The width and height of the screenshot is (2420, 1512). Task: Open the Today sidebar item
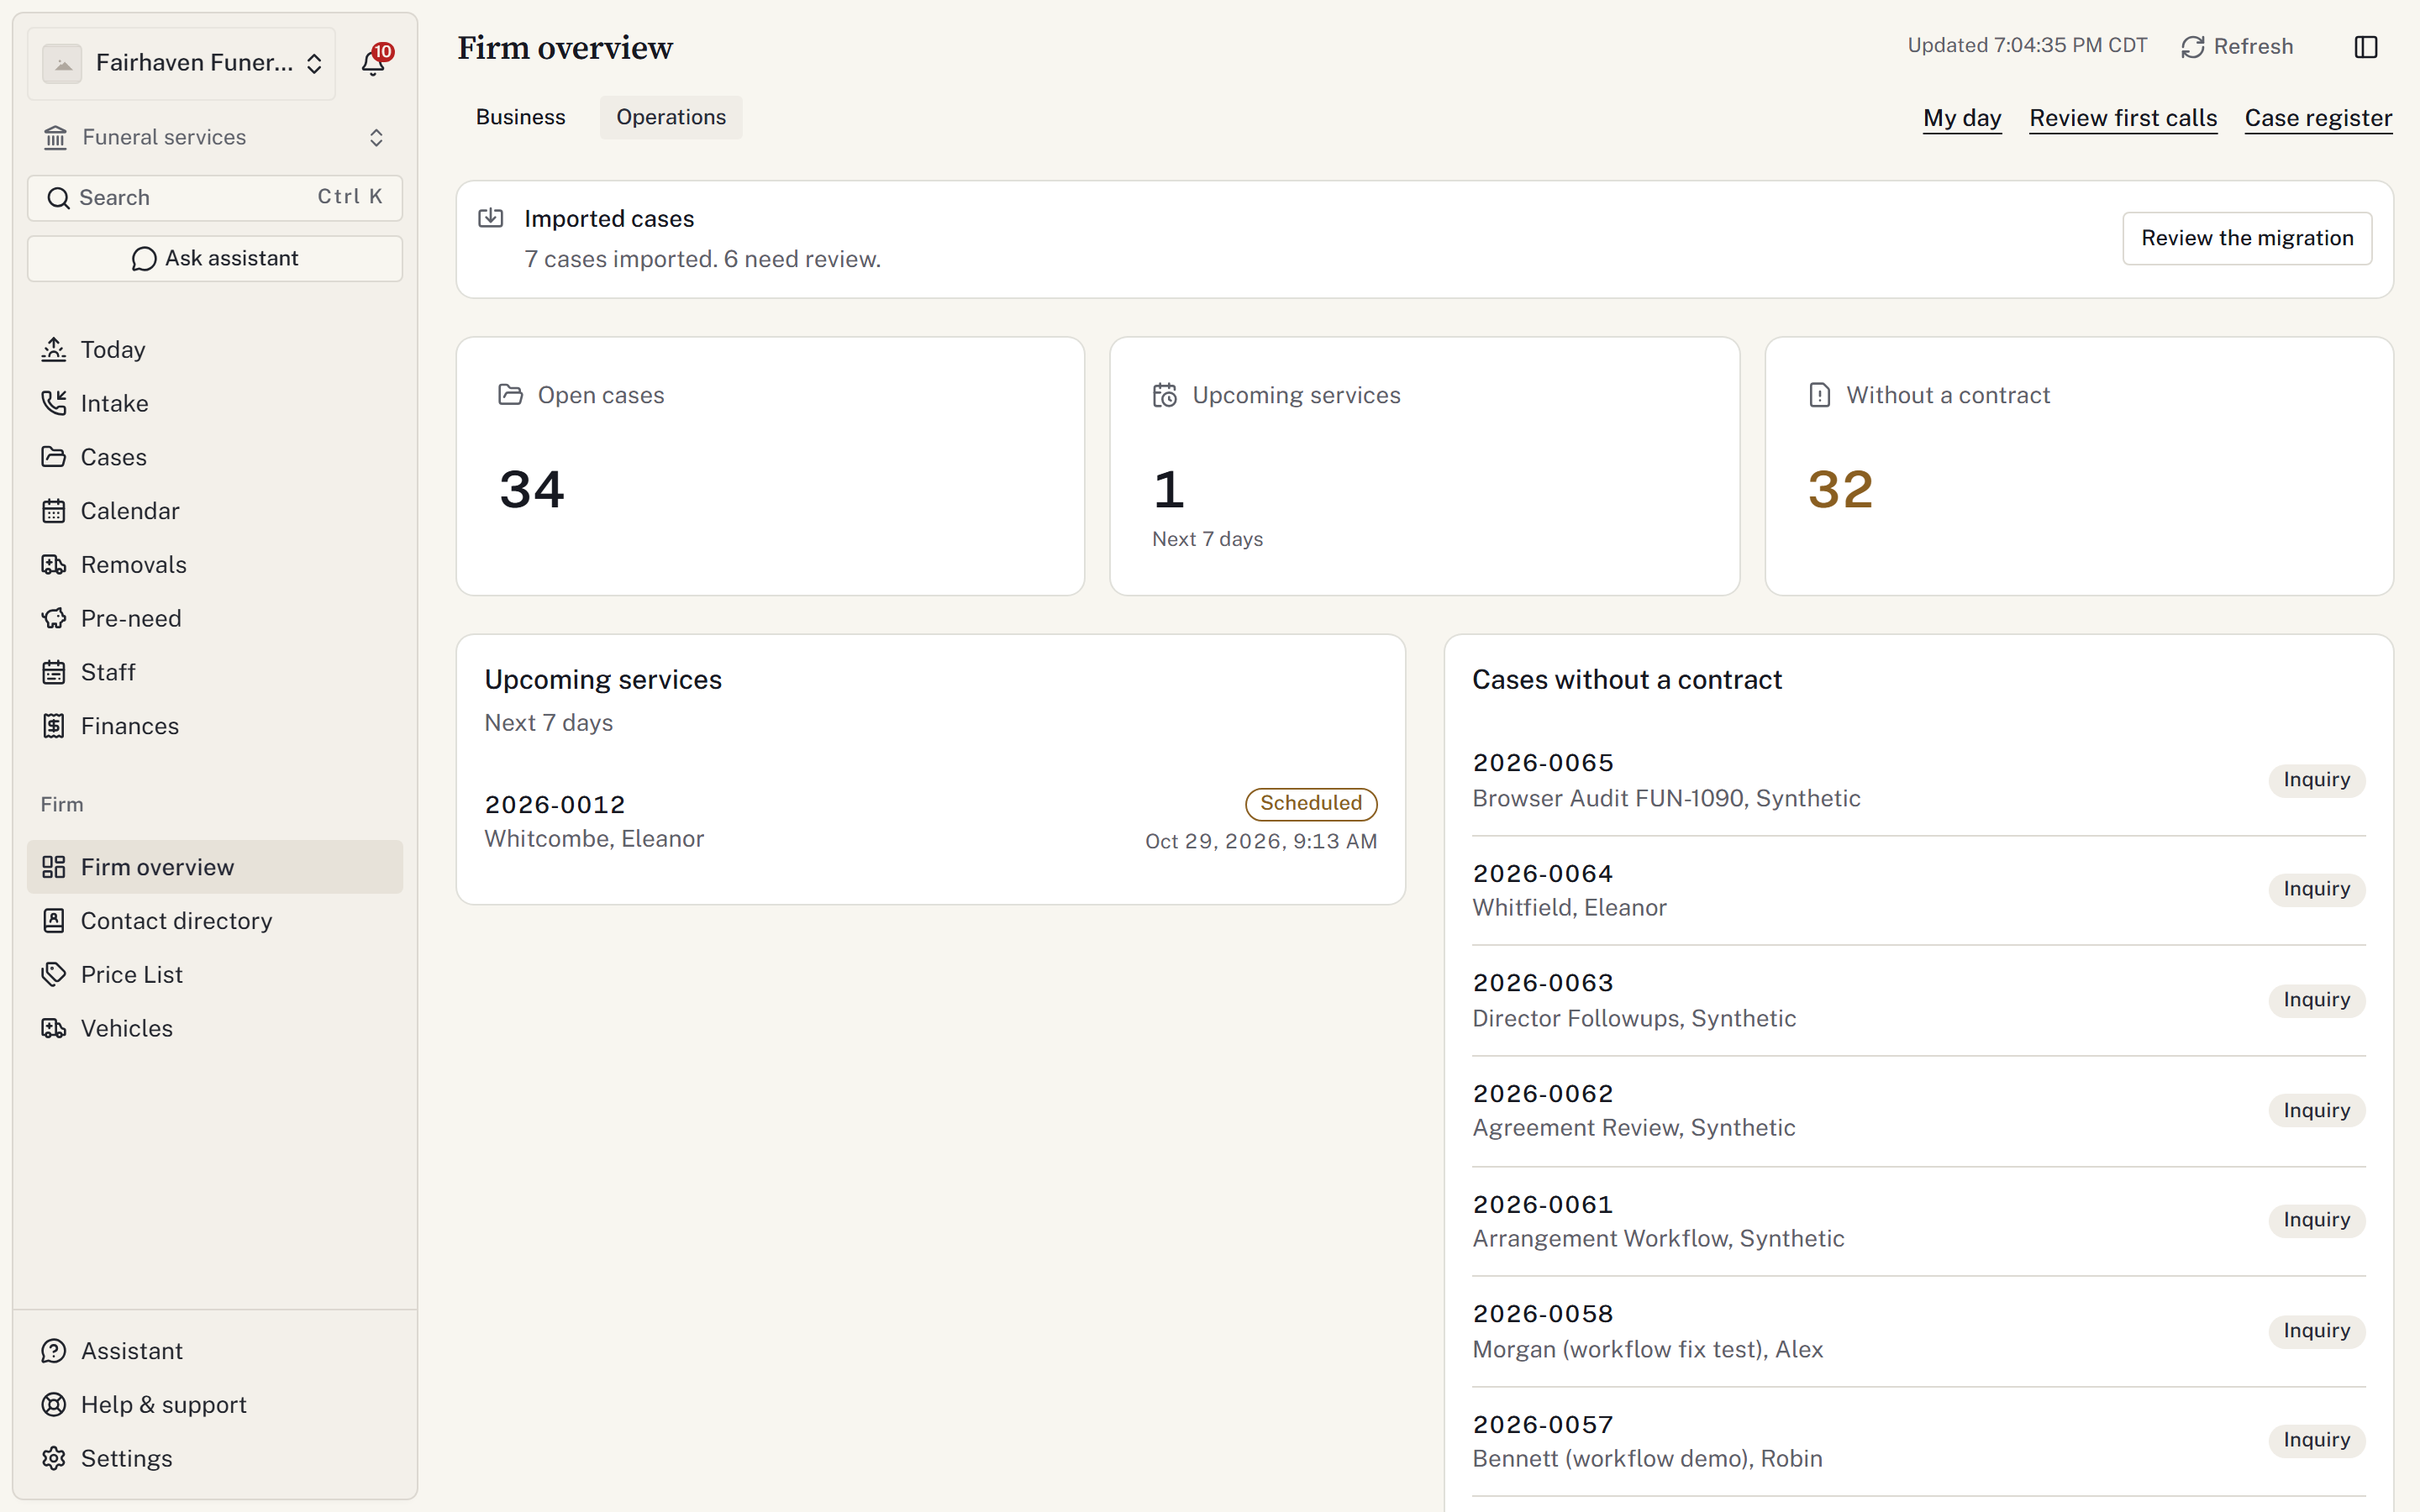pos(215,349)
